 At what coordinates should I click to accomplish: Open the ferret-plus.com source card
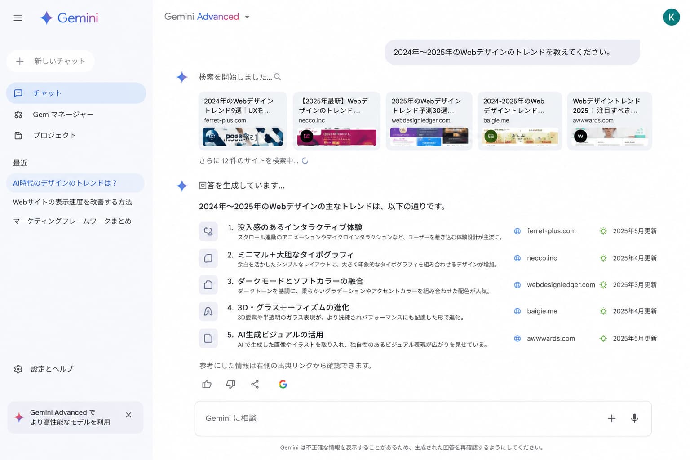tap(243, 121)
